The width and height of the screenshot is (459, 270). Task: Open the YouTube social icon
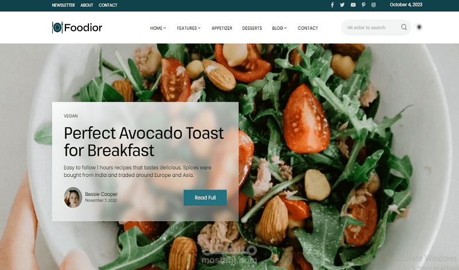(353, 5)
